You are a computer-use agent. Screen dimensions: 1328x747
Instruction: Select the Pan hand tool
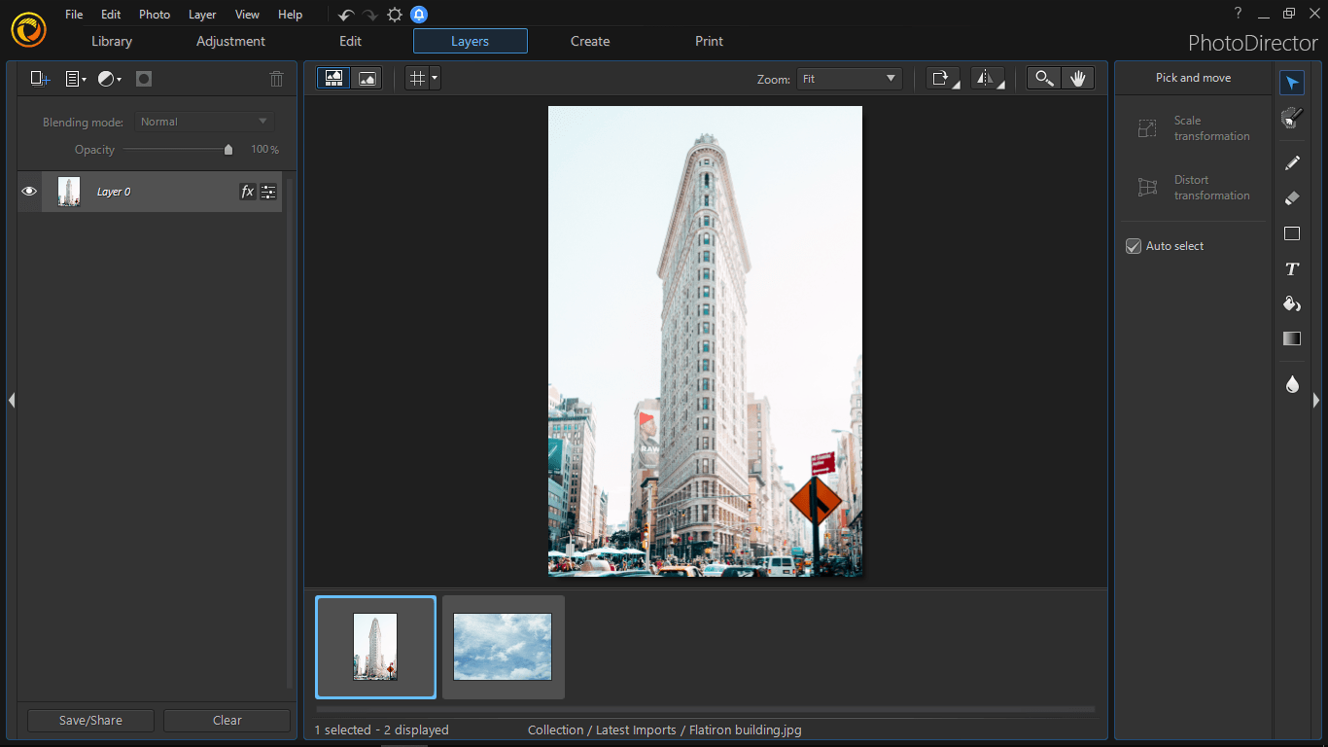pos(1077,79)
